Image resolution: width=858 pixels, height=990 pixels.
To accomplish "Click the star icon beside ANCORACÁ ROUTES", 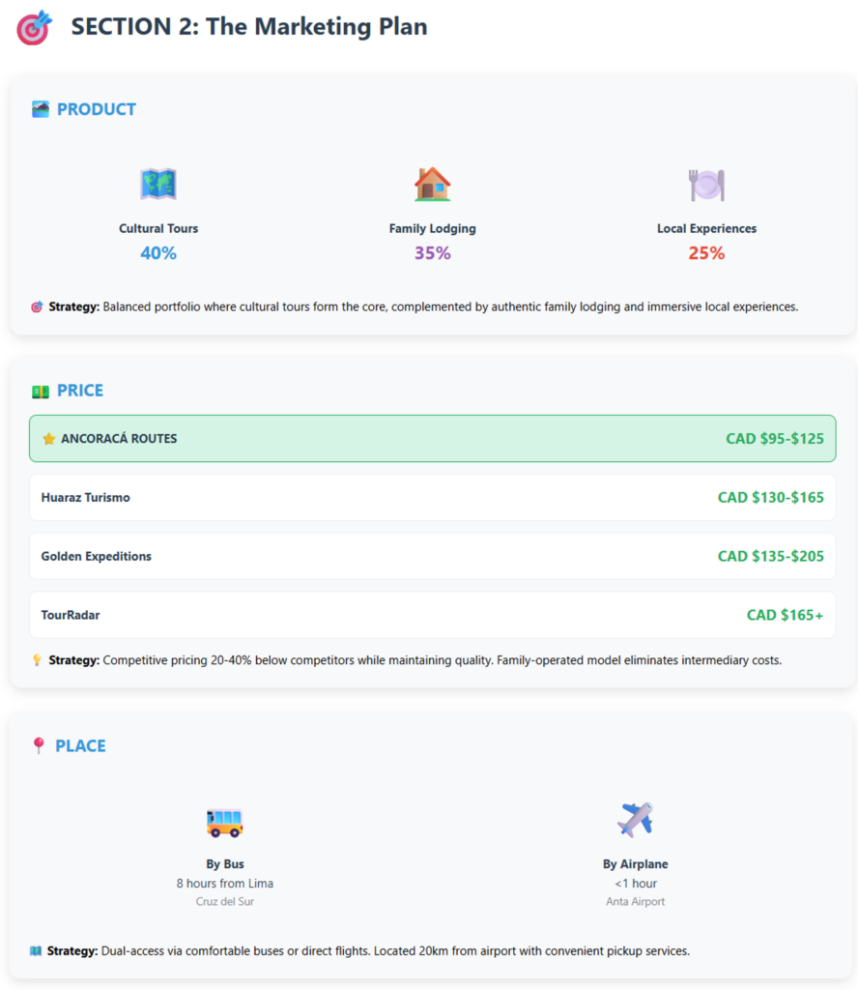I will click(49, 439).
